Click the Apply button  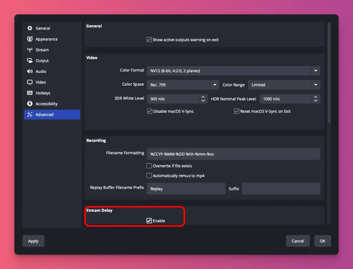pos(33,241)
